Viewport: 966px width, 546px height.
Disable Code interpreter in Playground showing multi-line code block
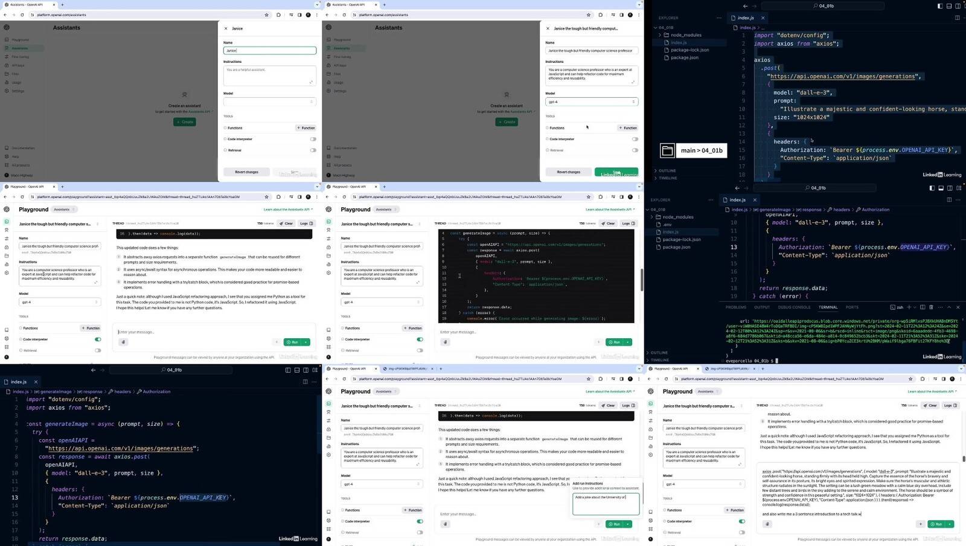click(x=420, y=339)
